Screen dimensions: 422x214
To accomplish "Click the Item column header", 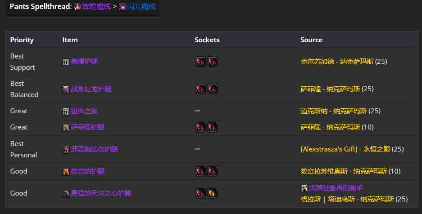I will coord(70,40).
